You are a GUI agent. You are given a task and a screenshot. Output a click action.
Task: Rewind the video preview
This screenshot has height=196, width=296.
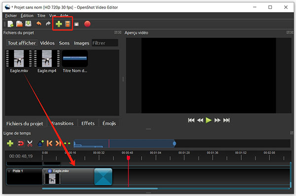pyautogui.click(x=200, y=120)
